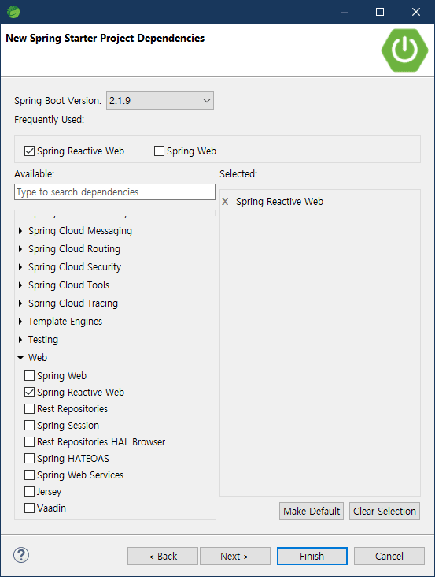Enable the Rest Repositories checkbox

tap(29, 409)
